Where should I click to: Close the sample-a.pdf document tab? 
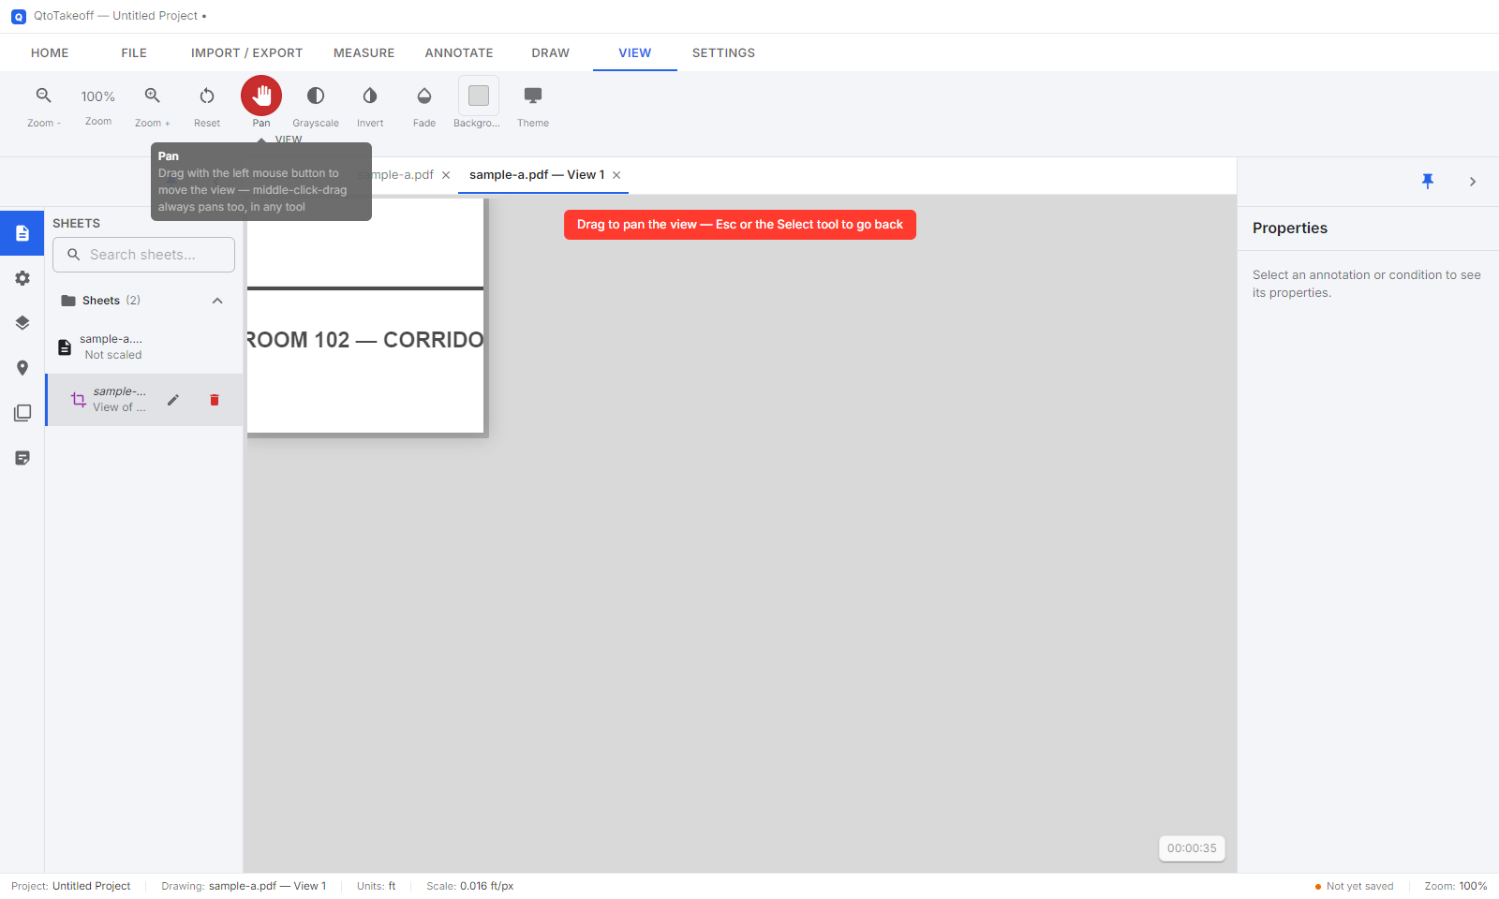tap(446, 175)
